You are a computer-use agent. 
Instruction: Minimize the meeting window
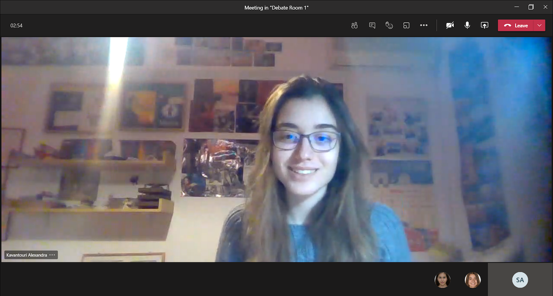point(517,7)
